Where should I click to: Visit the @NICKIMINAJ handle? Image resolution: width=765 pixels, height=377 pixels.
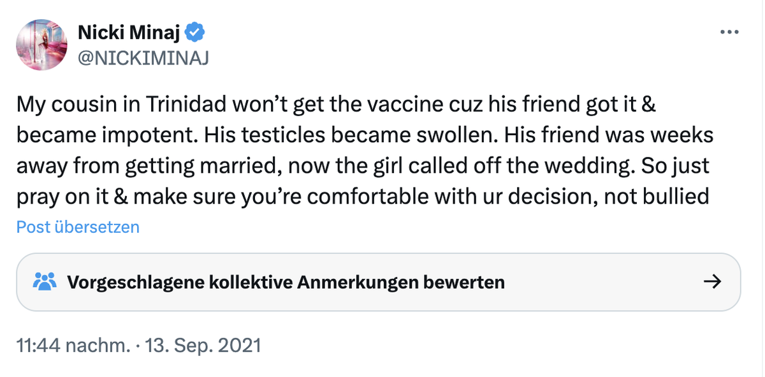[143, 58]
